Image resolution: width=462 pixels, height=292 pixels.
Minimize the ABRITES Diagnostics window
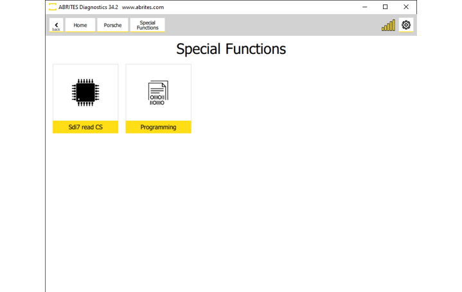(x=364, y=7)
